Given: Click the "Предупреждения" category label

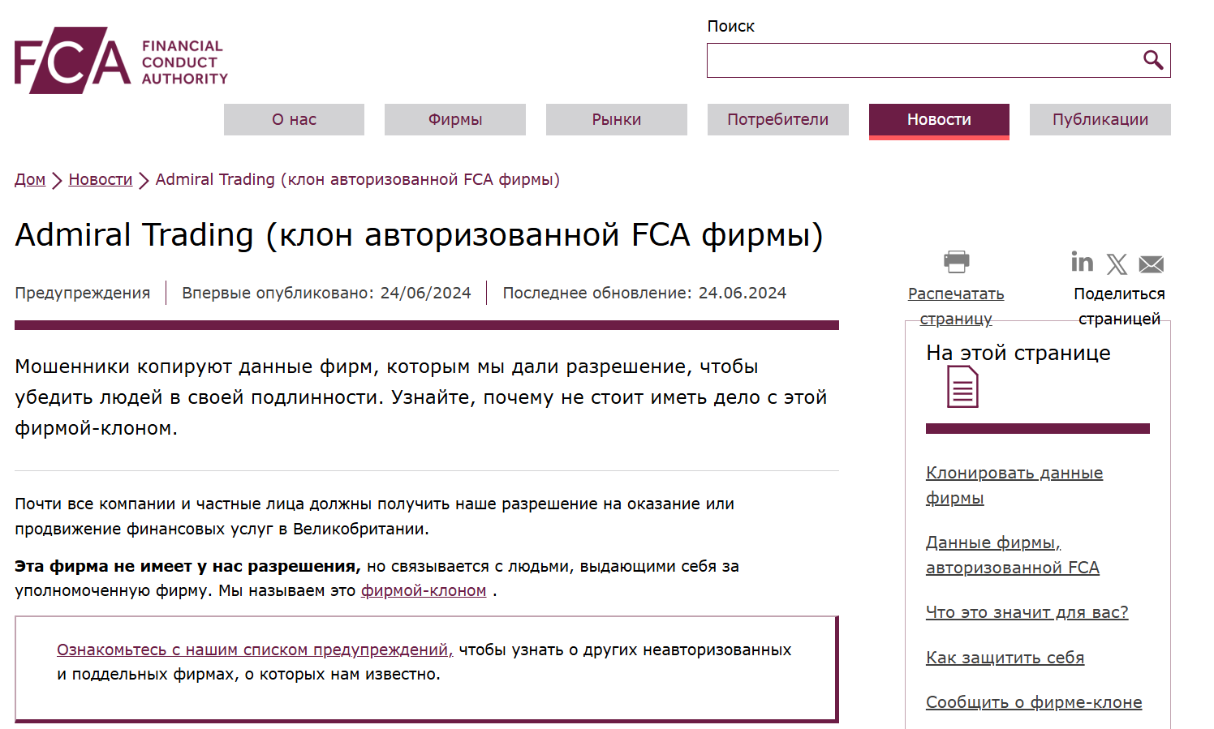Looking at the screenshot, I should pyautogui.click(x=83, y=293).
